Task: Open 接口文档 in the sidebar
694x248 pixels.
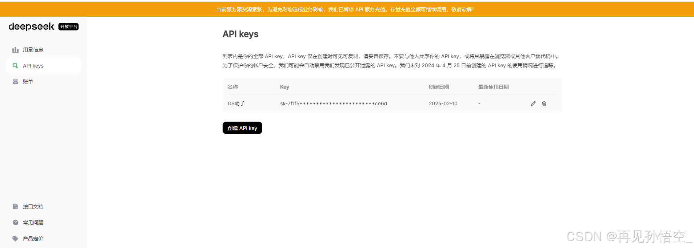Action: pos(44,207)
